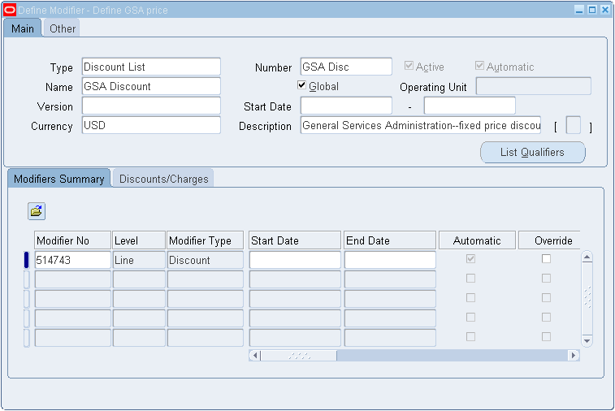Open the Discounts/Charges tab
The image size is (615, 411).
point(163,179)
